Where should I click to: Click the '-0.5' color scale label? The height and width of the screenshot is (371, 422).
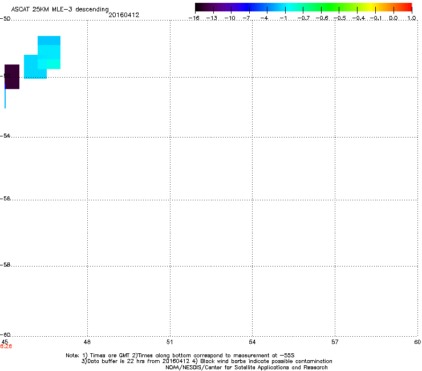[x=340, y=18]
